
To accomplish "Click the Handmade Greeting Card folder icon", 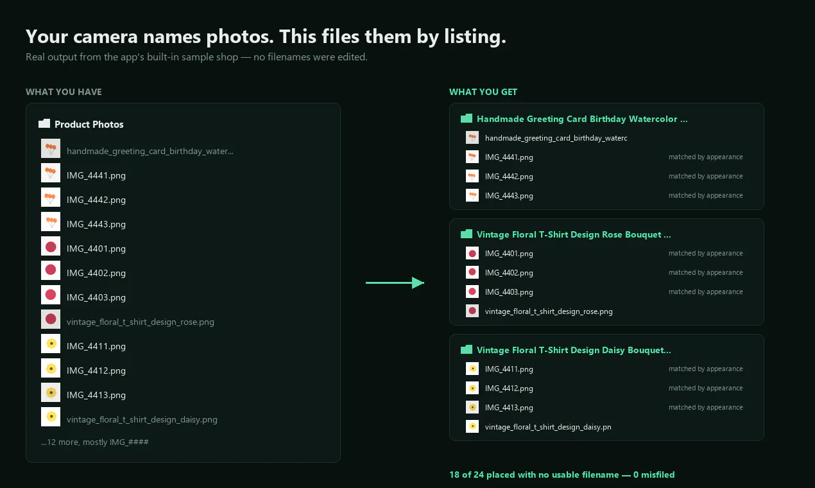I will point(467,119).
